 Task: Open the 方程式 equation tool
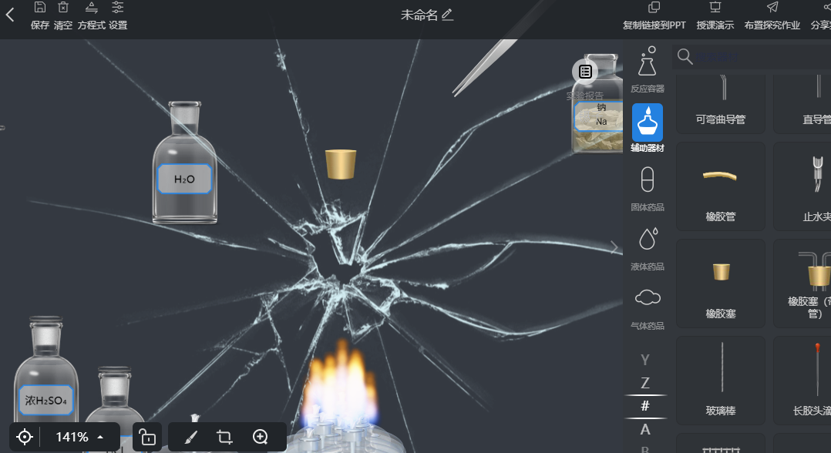click(91, 16)
